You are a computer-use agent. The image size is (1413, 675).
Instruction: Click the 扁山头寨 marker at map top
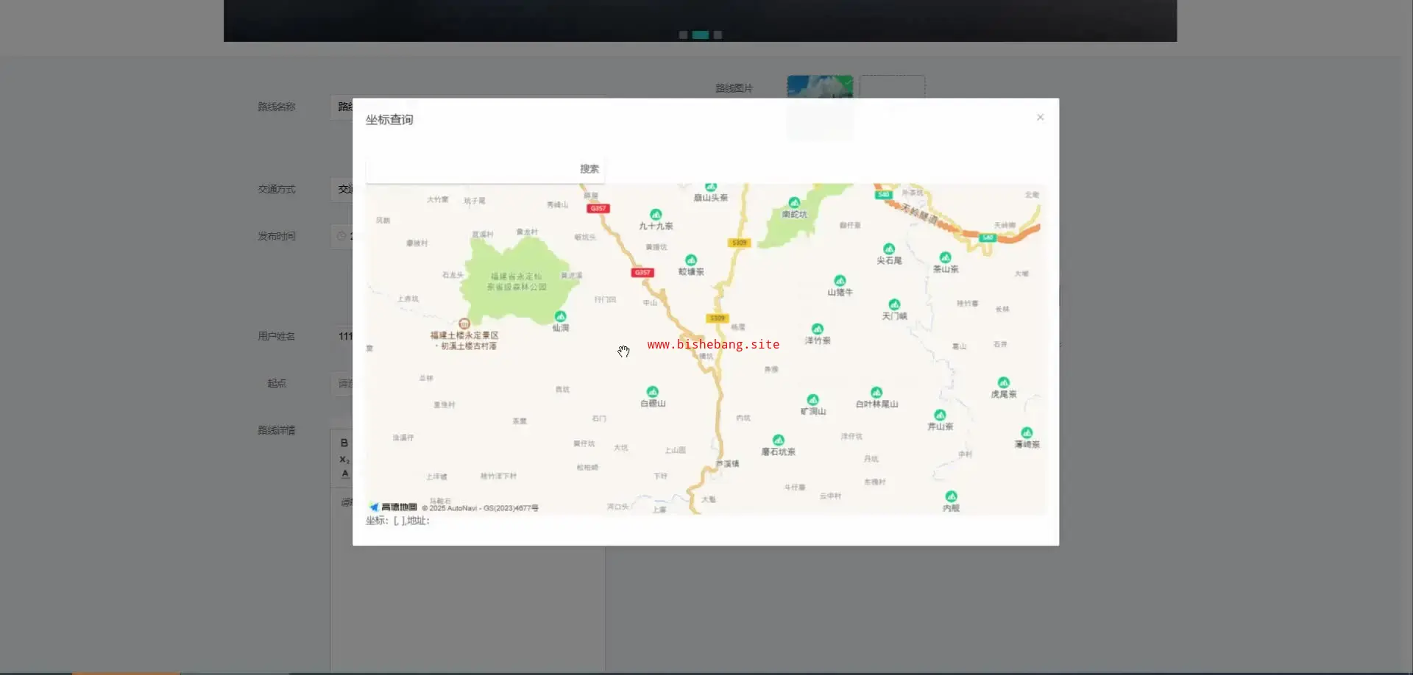(x=710, y=187)
